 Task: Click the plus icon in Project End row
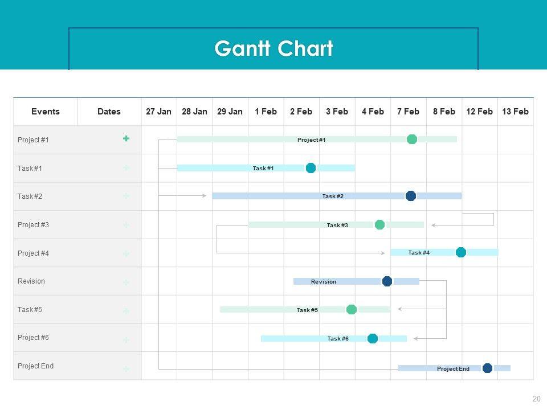coord(126,369)
